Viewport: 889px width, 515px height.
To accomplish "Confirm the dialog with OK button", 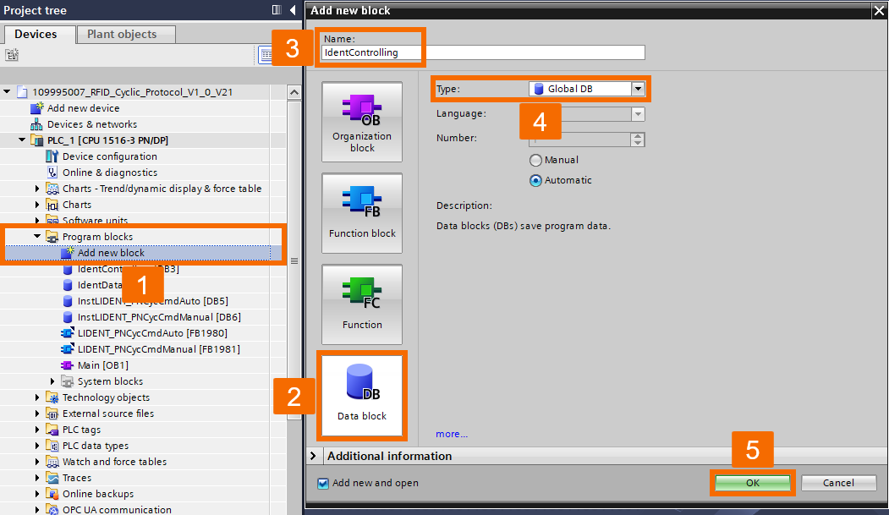I will (x=752, y=483).
